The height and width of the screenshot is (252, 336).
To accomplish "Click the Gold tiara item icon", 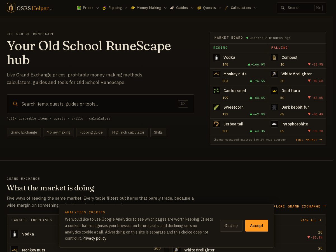I will click(274, 91).
